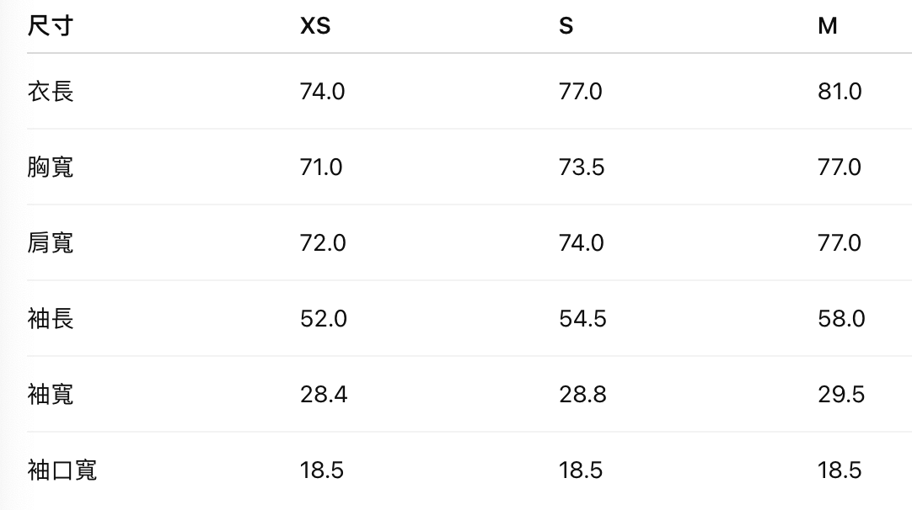Viewport: 912px width, 510px height.
Task: Click the 袖口寬 S value 18.5
Action: coord(581,470)
